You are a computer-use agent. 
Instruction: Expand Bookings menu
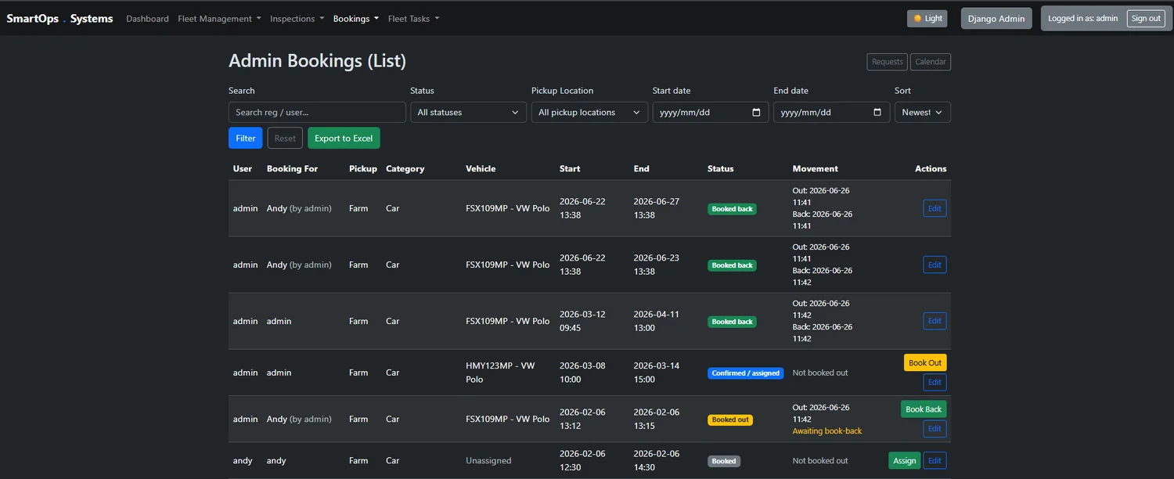[356, 19]
